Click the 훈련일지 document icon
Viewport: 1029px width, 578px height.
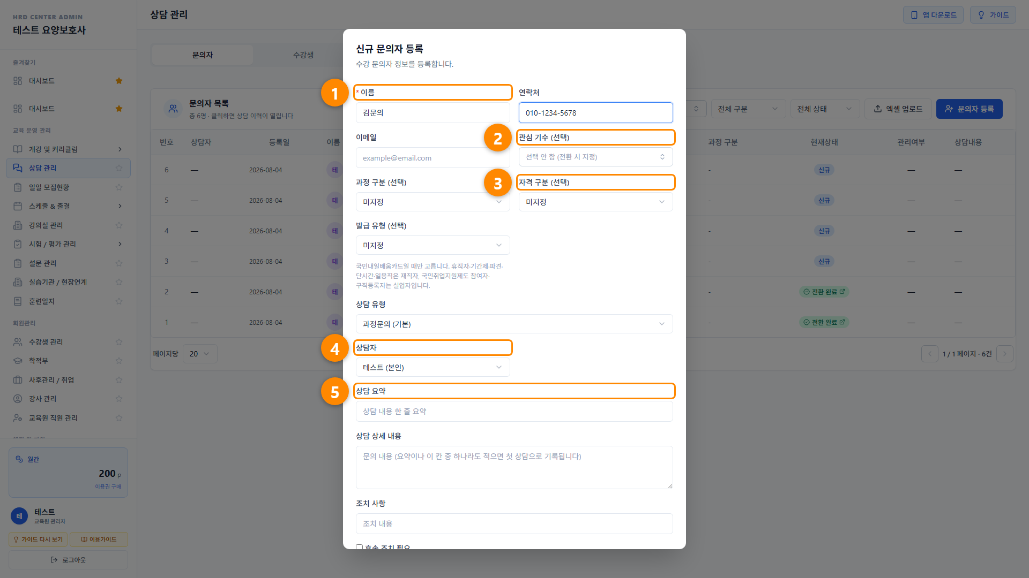pyautogui.click(x=18, y=301)
